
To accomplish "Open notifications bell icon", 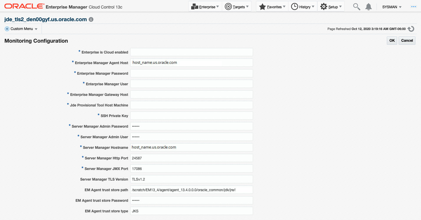I will [x=368, y=7].
